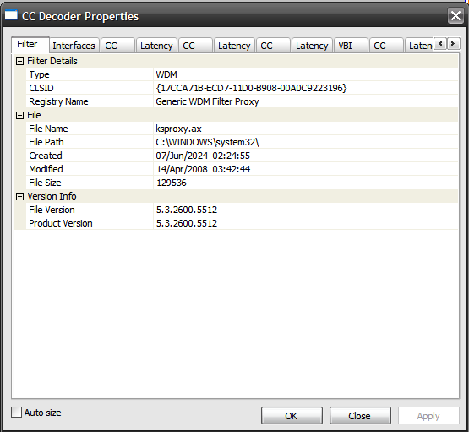Image resolution: width=469 pixels, height=432 pixels.
Task: Collapse the Filter Details section
Action: point(19,62)
